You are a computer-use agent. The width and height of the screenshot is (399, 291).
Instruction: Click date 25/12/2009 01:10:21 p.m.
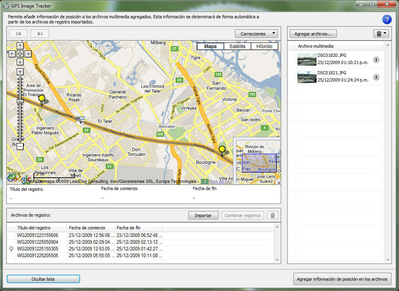[x=343, y=63]
